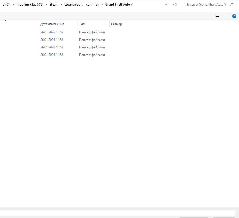This screenshot has height=218, width=239.
Task: Go to Steam folder in breadcrumb
Action: point(54,5)
